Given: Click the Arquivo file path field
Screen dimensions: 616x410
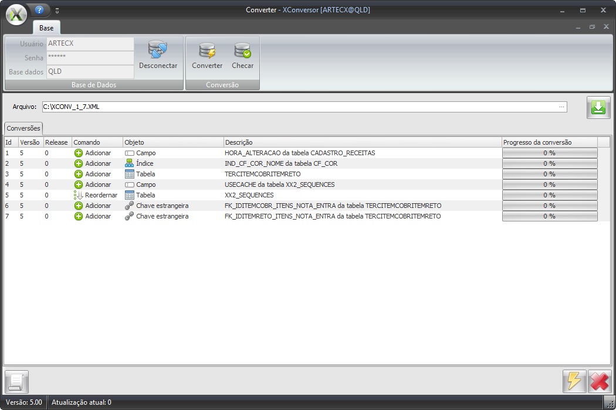Looking at the screenshot, I should point(299,107).
